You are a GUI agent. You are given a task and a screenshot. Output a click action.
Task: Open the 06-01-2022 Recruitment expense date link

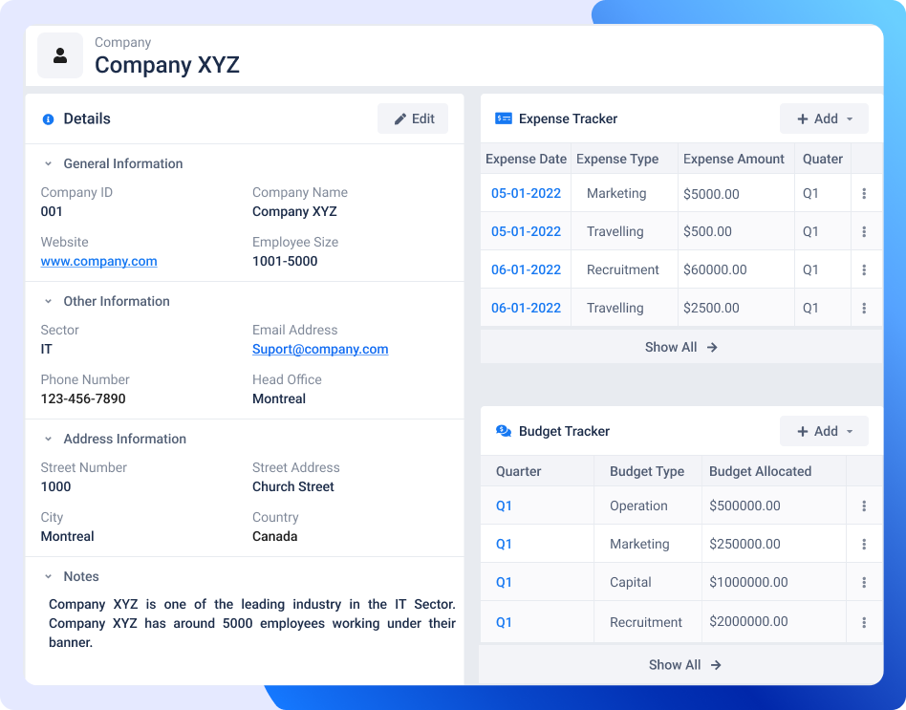tap(526, 269)
